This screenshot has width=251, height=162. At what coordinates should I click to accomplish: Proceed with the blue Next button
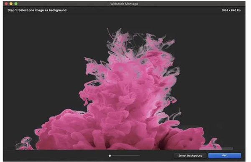tap(225, 155)
